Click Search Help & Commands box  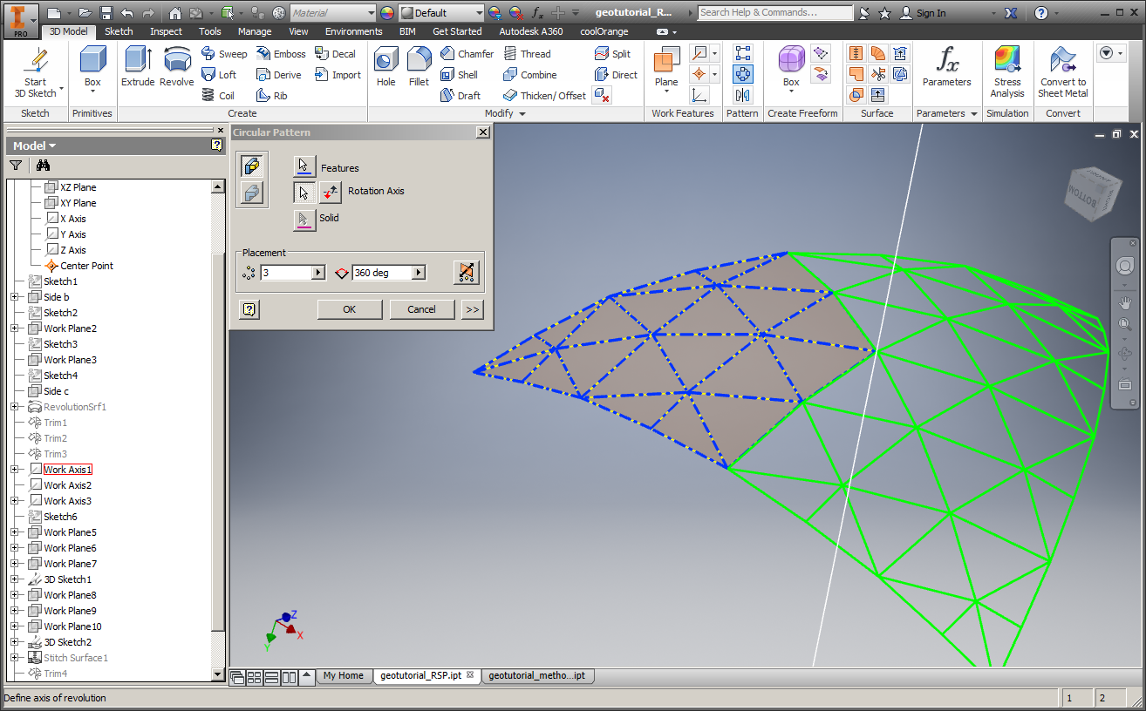pos(775,13)
